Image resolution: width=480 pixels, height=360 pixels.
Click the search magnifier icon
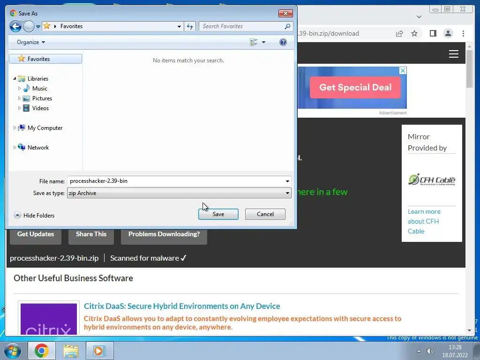pyautogui.click(x=287, y=26)
